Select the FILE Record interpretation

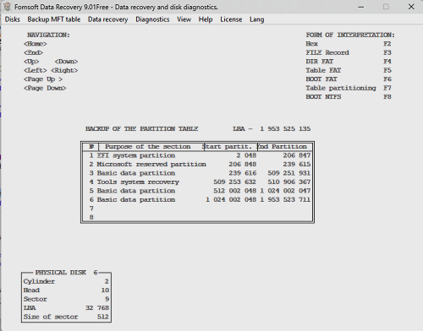point(327,52)
